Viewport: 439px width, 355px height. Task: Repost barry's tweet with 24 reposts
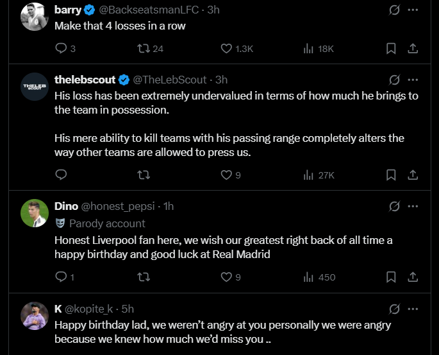coord(144,48)
